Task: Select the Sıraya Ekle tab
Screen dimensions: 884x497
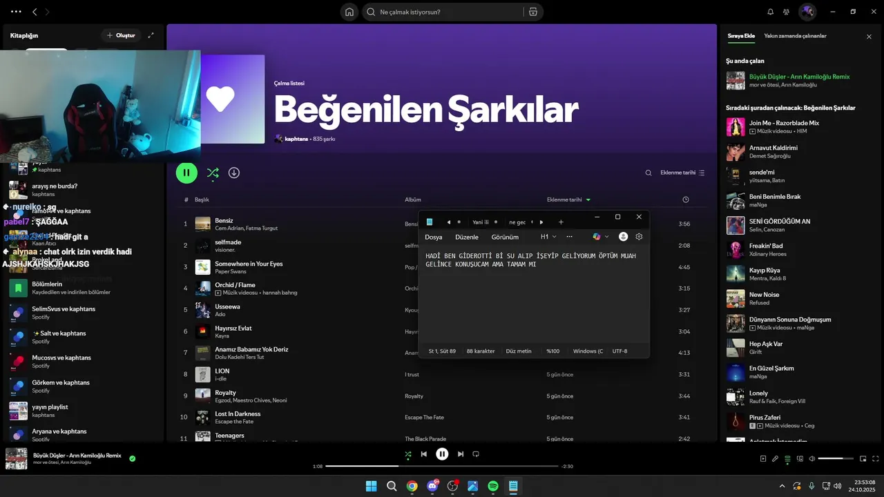Action: tap(741, 36)
